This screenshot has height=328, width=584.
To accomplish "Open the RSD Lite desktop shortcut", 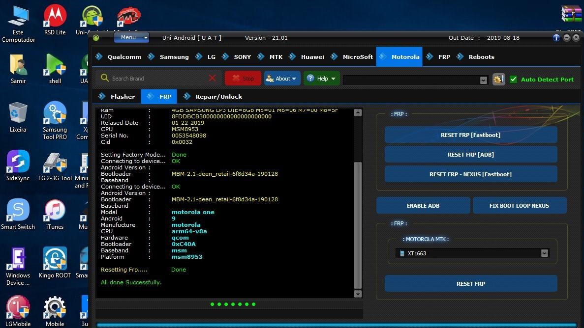I will click(55, 20).
